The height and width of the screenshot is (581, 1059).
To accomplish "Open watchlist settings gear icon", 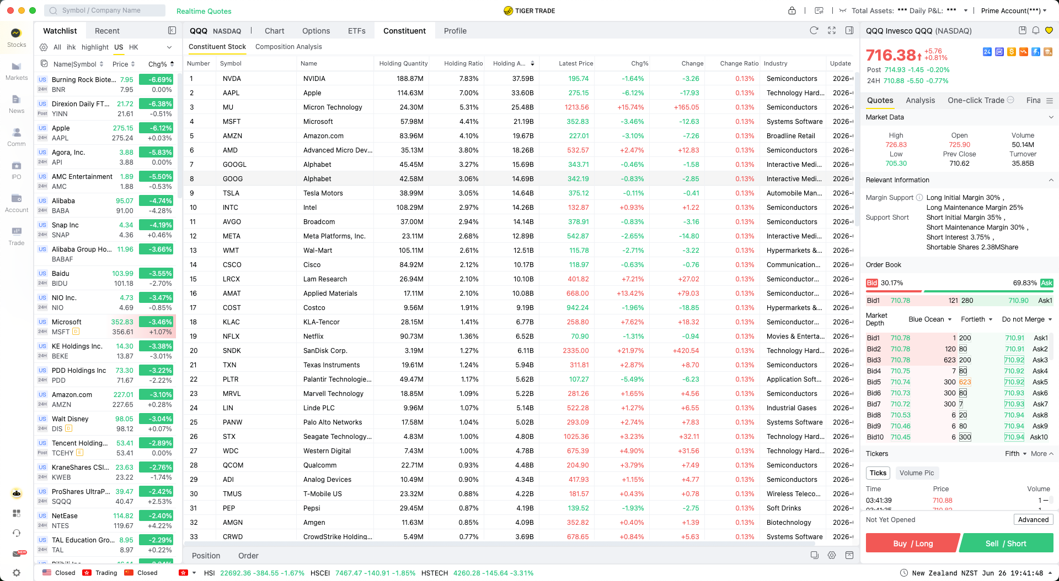I will pyautogui.click(x=44, y=47).
